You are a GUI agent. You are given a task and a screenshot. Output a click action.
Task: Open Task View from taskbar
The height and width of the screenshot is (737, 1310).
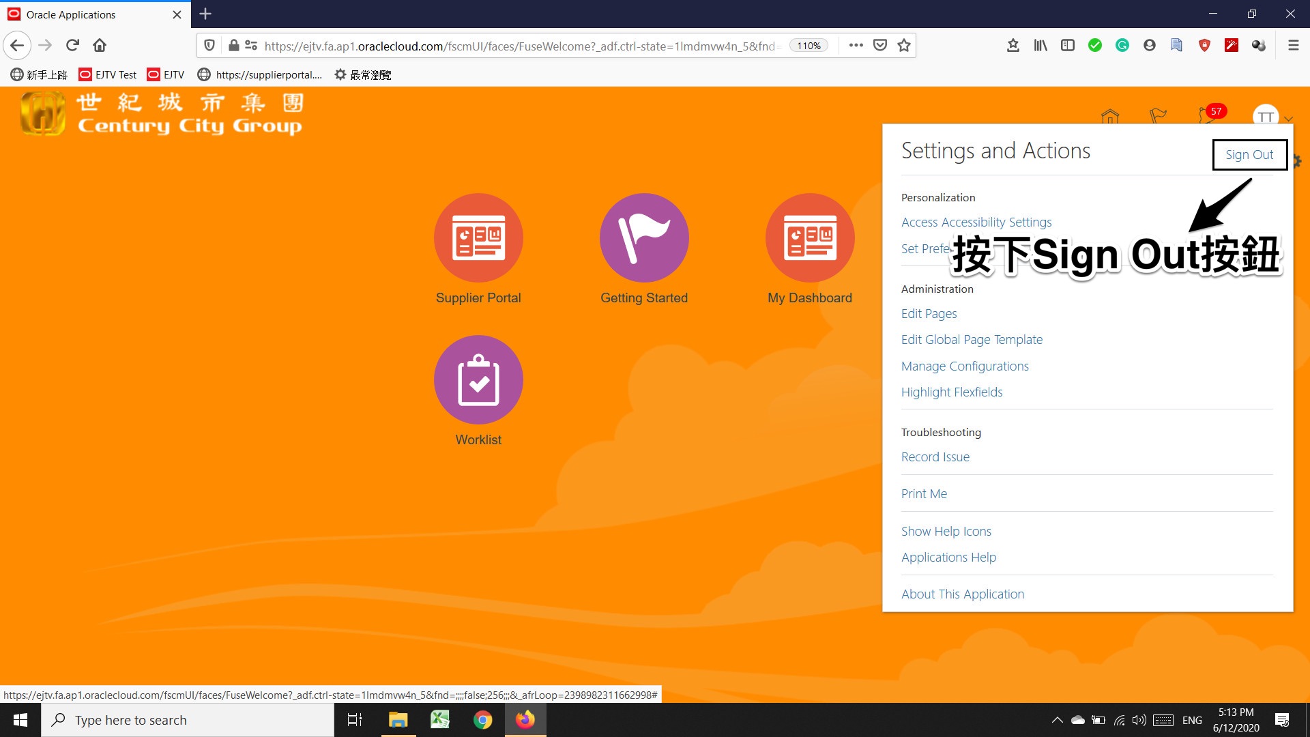(x=355, y=720)
